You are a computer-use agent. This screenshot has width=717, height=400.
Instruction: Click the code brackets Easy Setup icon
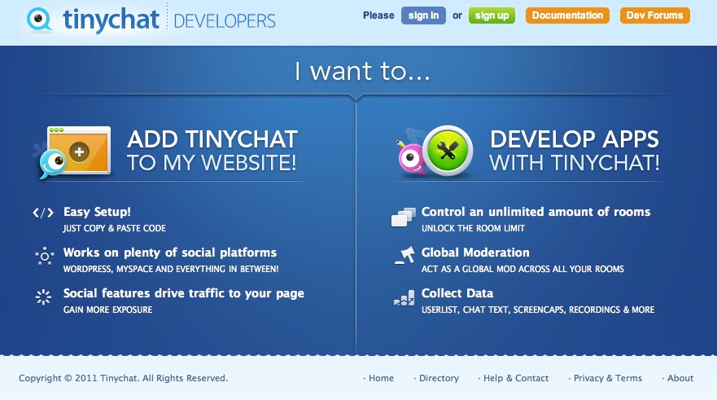(43, 213)
